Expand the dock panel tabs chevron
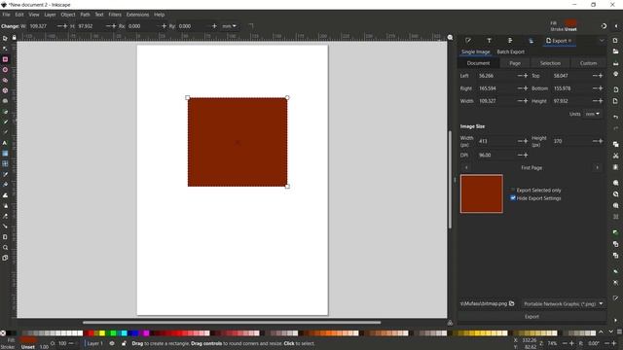The width and height of the screenshot is (623, 350). tap(602, 41)
